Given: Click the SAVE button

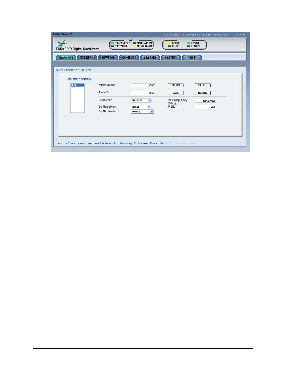Looking at the screenshot, I should click(x=176, y=93).
